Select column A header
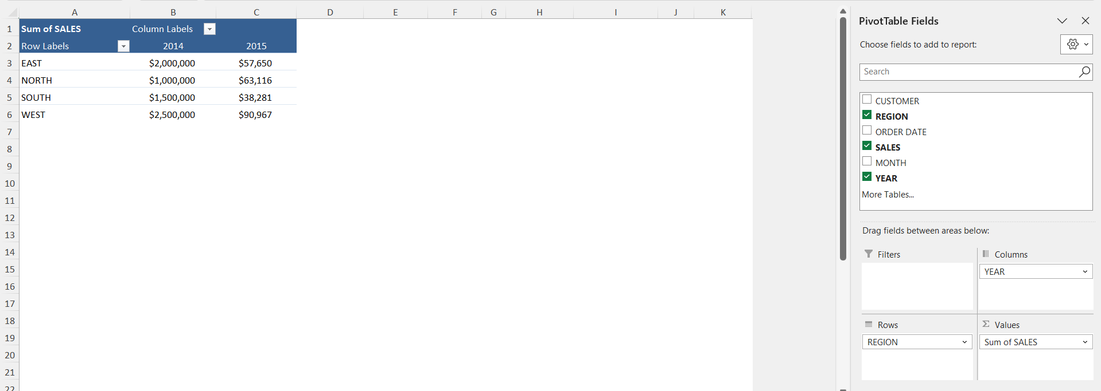This screenshot has width=1101, height=391. [75, 12]
